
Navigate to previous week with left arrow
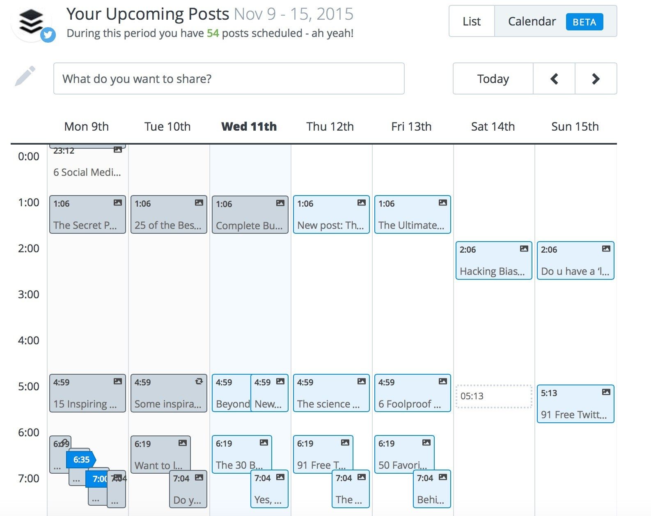pyautogui.click(x=554, y=78)
